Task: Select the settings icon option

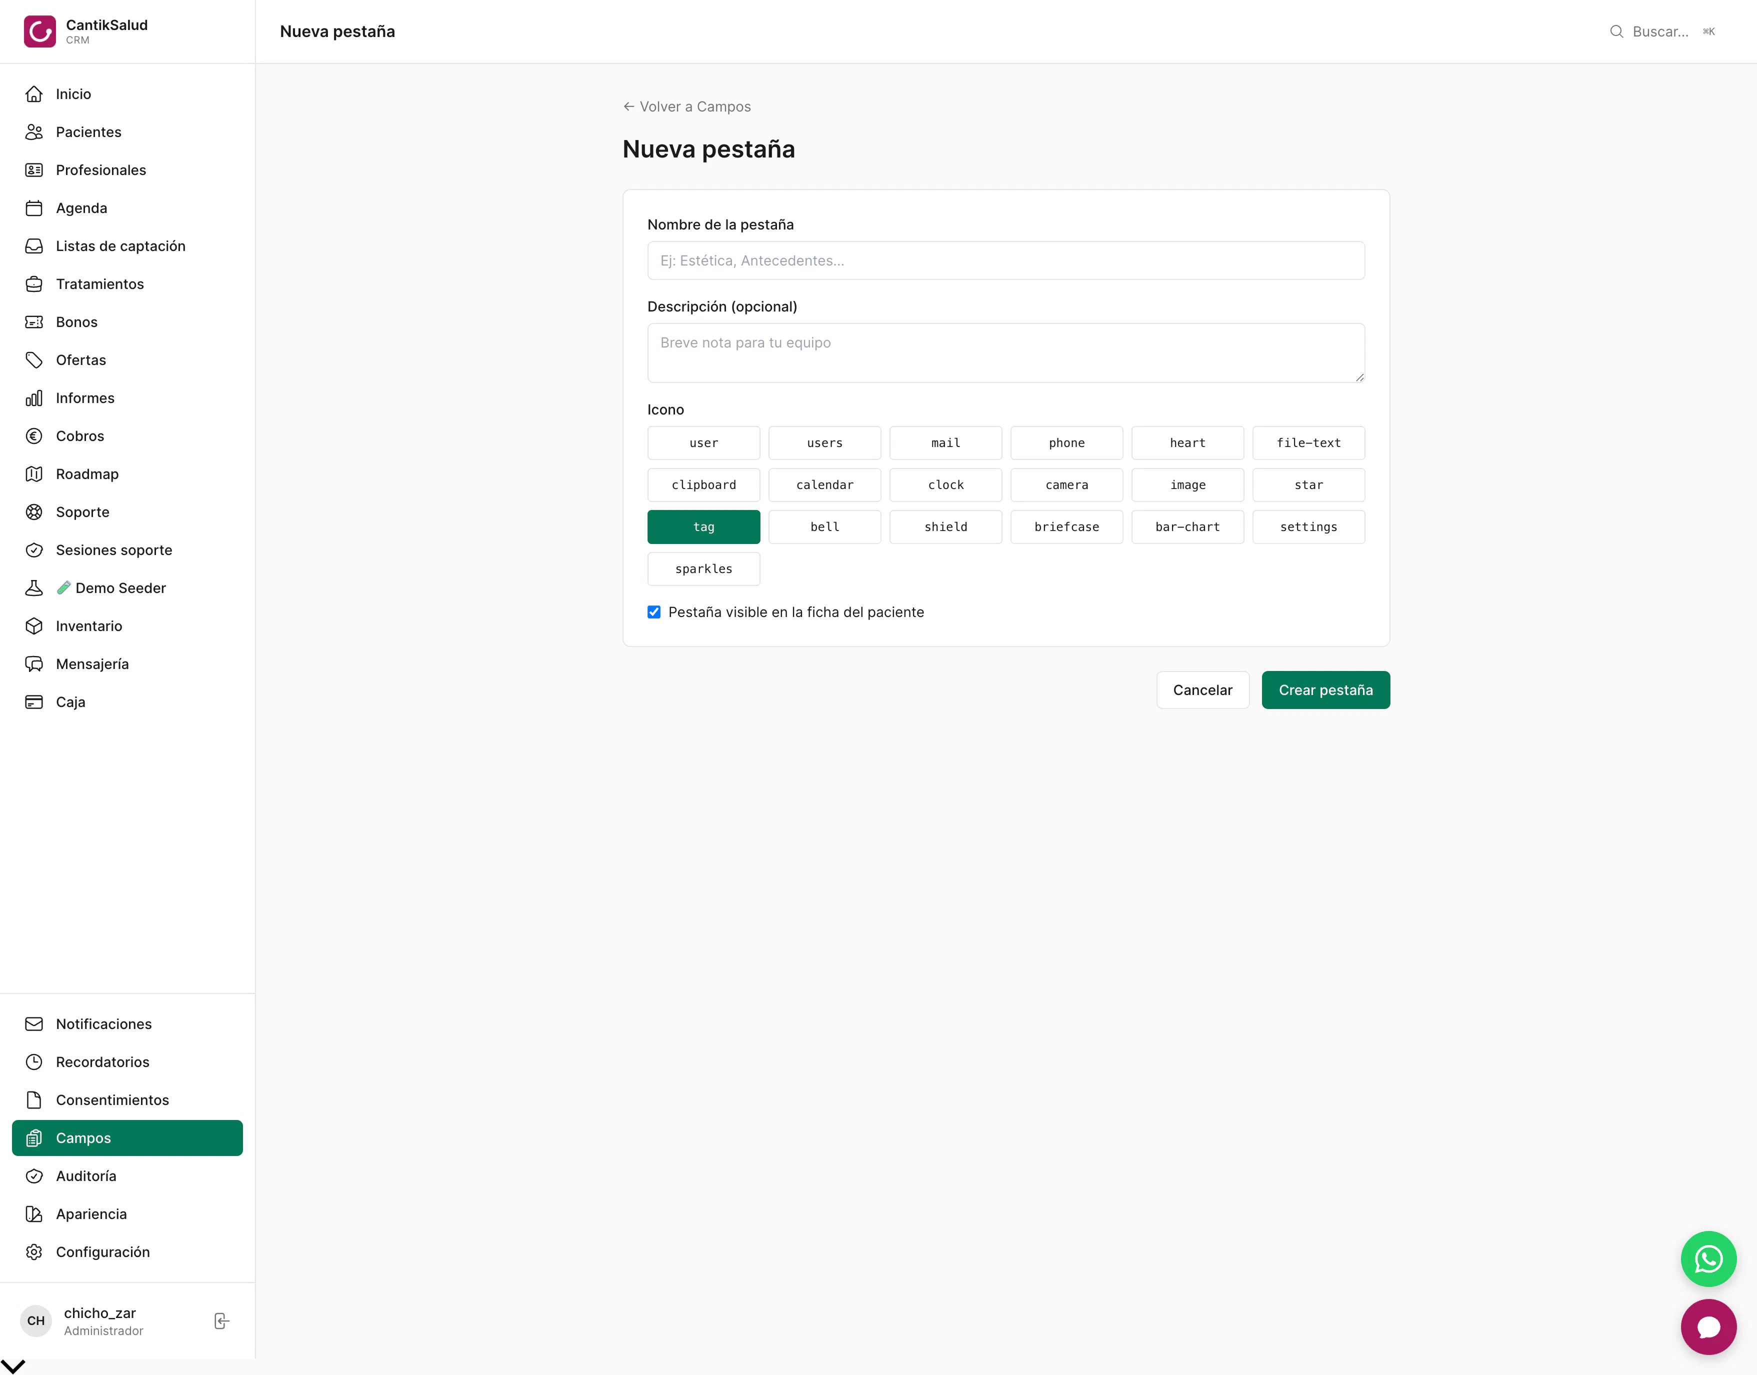Action: click(1308, 526)
